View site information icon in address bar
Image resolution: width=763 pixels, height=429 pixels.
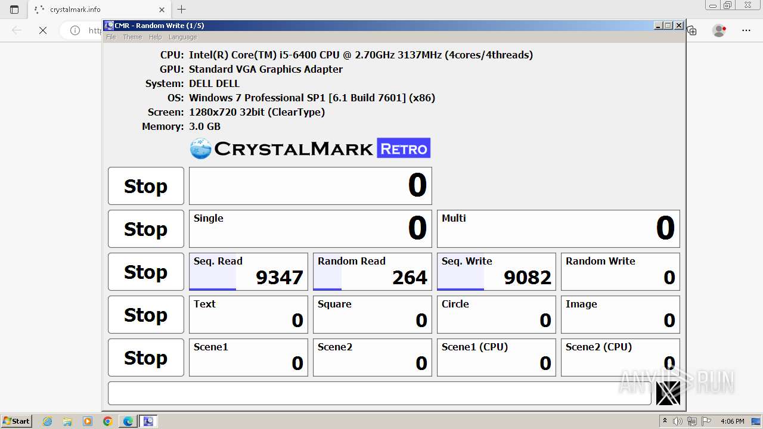coord(75,30)
